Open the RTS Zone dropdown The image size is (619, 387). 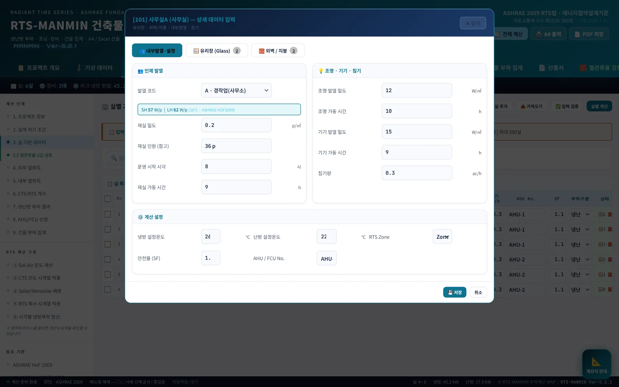442,237
